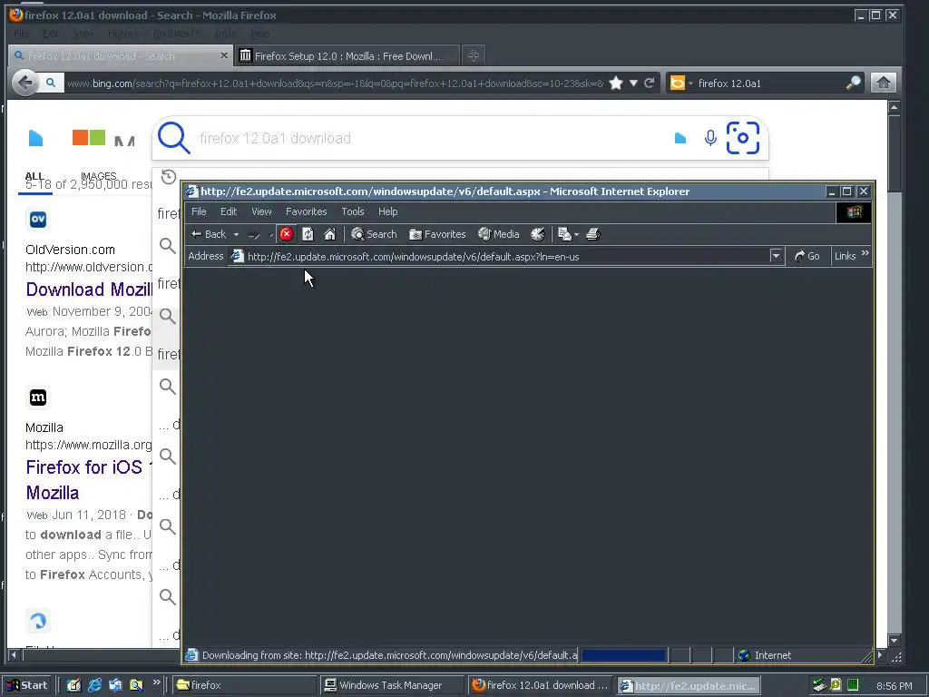
Task: Click the 8:56 PM system clock
Action: (894, 686)
